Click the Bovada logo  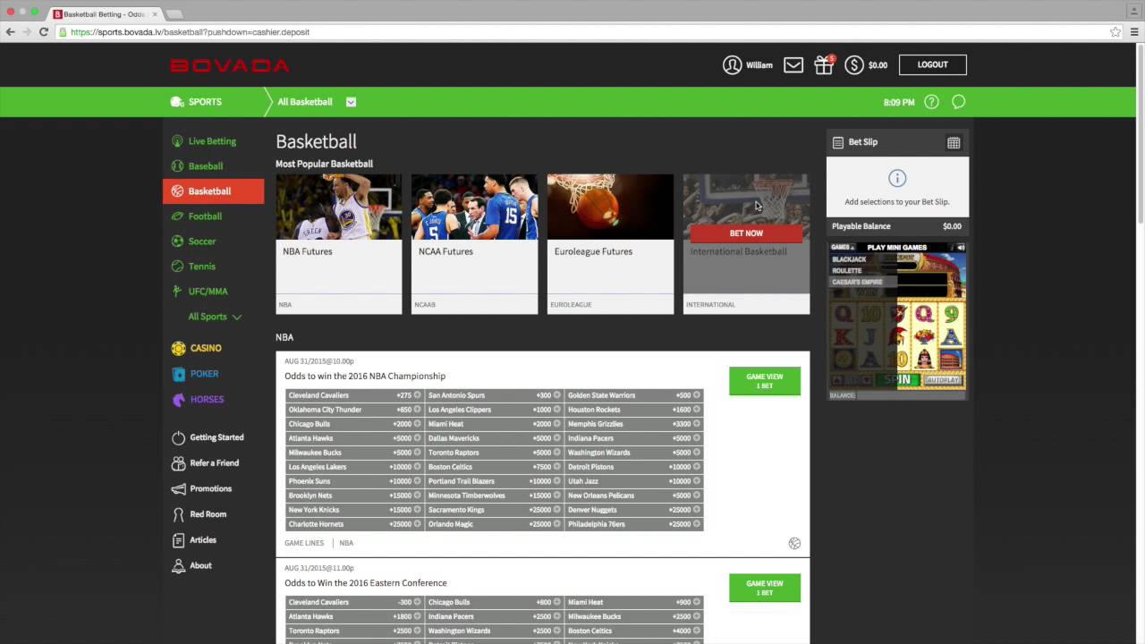pos(230,65)
